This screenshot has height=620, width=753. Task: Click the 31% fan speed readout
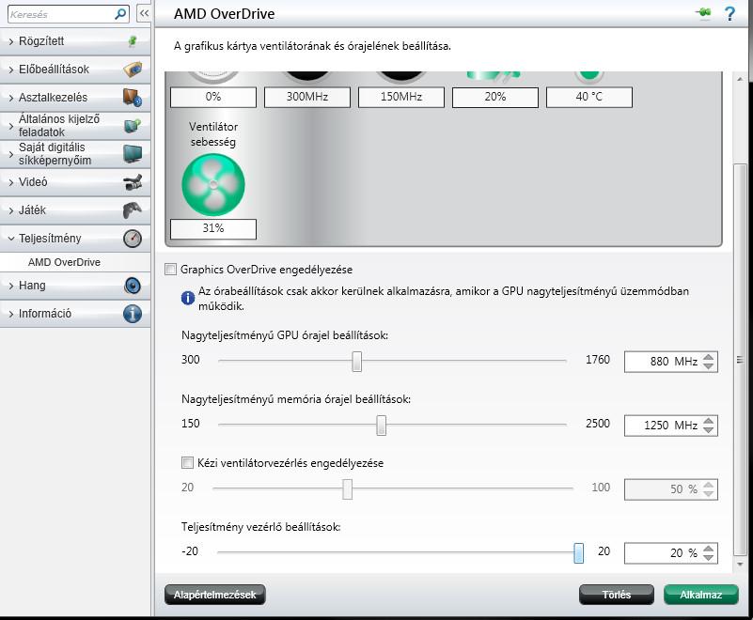pos(213,228)
